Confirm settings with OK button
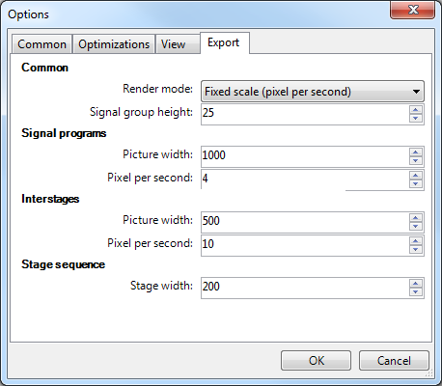This screenshot has height=386, width=442. pos(316,361)
